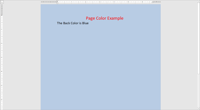The width and height of the screenshot is (200, 110).
Task: Select the first line indent marker on ruler
Action: tap(57, 1)
